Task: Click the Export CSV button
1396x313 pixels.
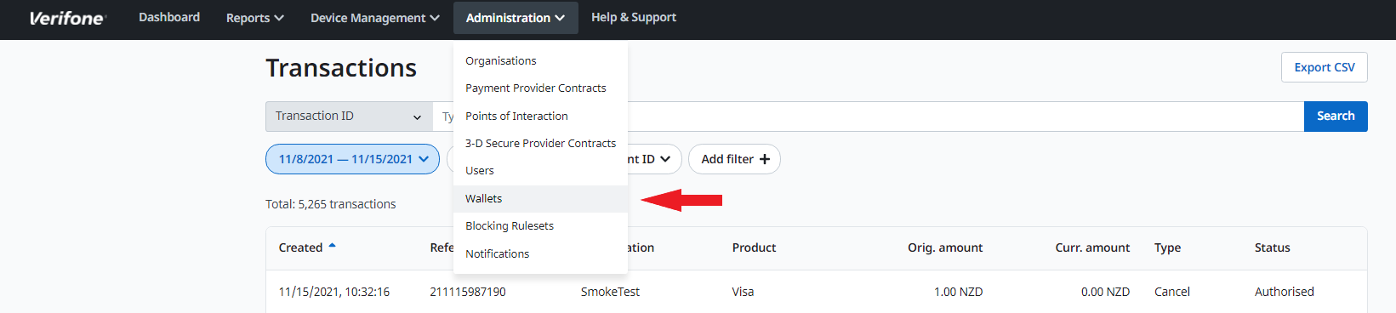Action: point(1324,67)
